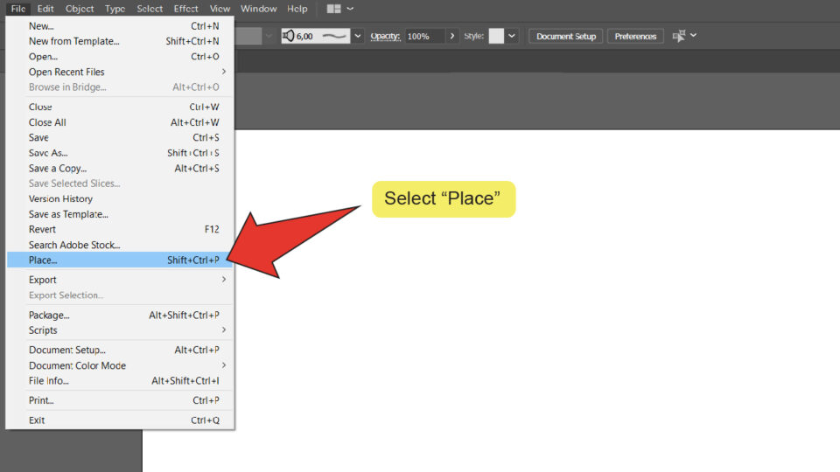Choose Save with Ctrl+S shortcut
Image resolution: width=840 pixels, height=472 pixels.
[x=121, y=137]
